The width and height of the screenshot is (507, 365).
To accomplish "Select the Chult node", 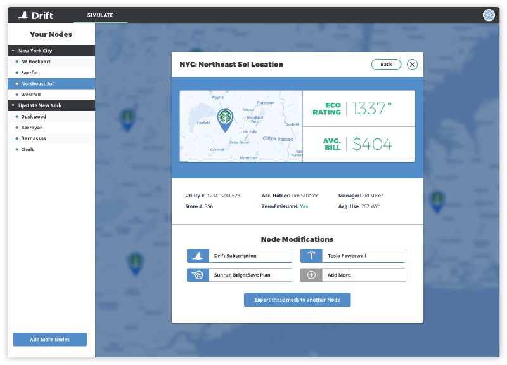I will 51,150.
